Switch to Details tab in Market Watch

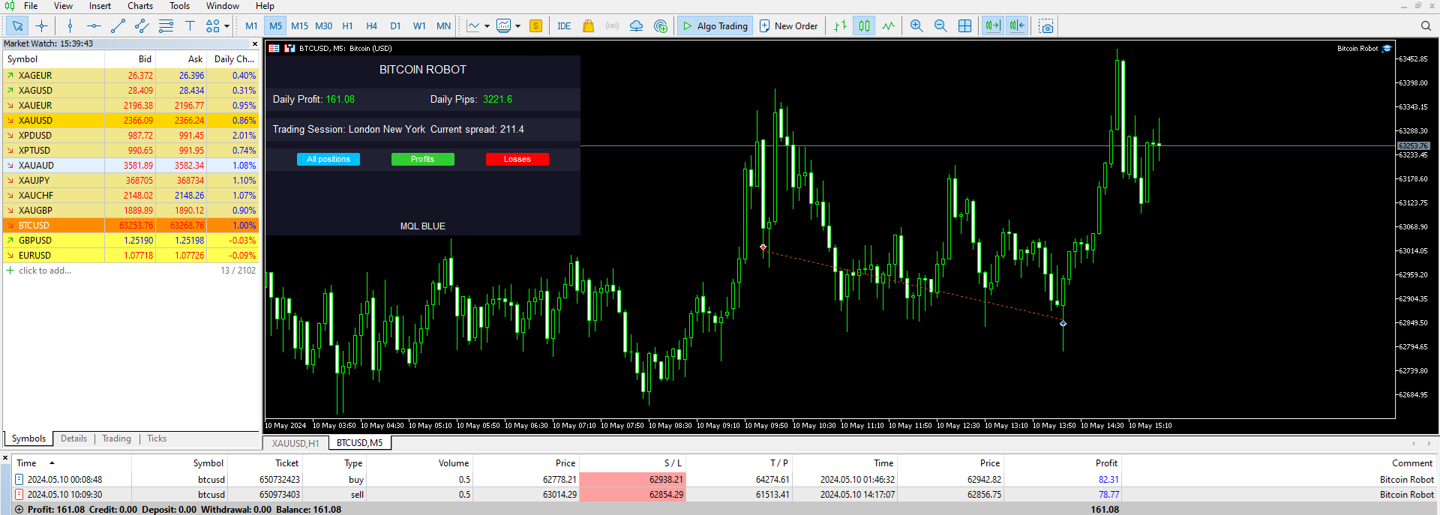pos(73,439)
